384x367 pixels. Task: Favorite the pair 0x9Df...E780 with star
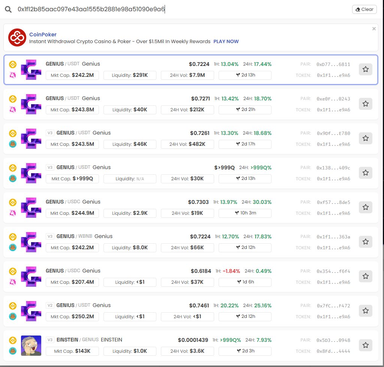(365, 138)
